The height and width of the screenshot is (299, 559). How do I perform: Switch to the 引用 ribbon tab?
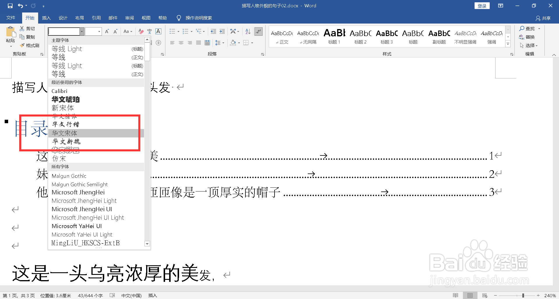pyautogui.click(x=96, y=18)
